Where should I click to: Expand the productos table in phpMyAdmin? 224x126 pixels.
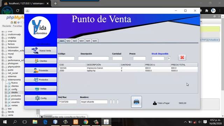click(6, 96)
